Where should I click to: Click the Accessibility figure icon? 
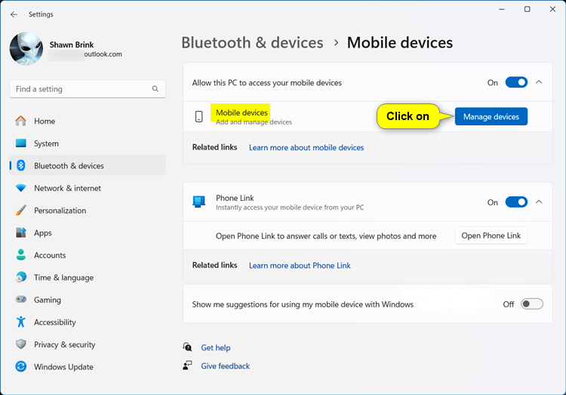[21, 322]
